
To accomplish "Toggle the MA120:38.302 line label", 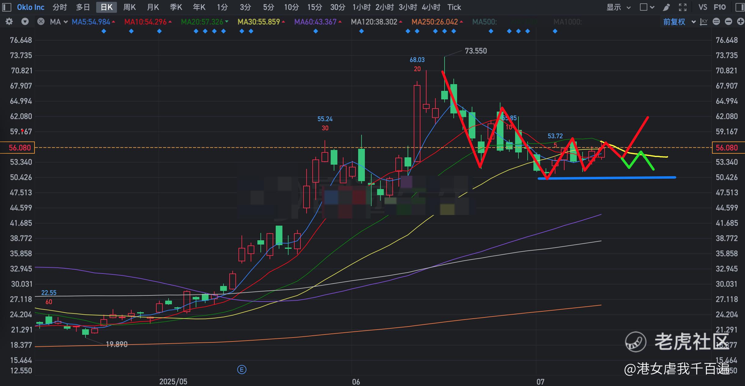I will (x=376, y=22).
